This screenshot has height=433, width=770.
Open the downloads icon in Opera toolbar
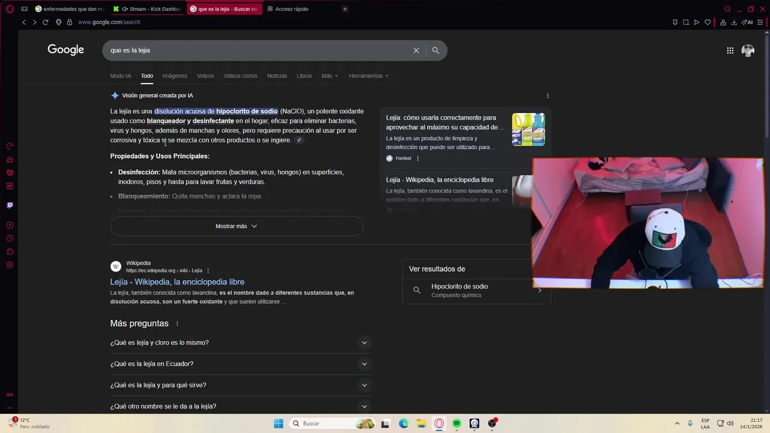(735, 22)
